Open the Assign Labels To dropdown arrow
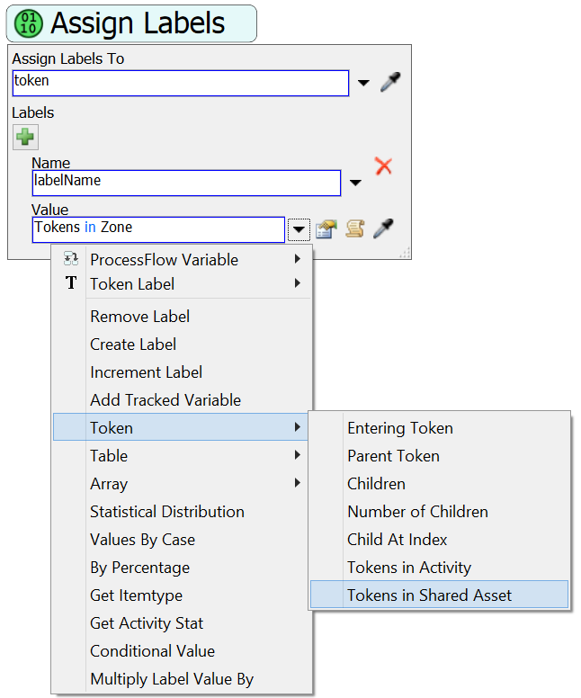This screenshot has width=581, height=698. [363, 84]
